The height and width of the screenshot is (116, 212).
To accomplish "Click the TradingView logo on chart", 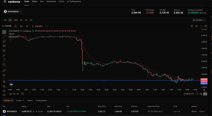I will (11, 85).
